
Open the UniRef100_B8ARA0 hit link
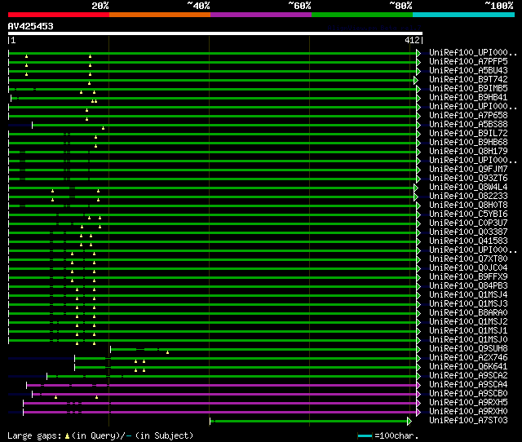click(x=468, y=313)
